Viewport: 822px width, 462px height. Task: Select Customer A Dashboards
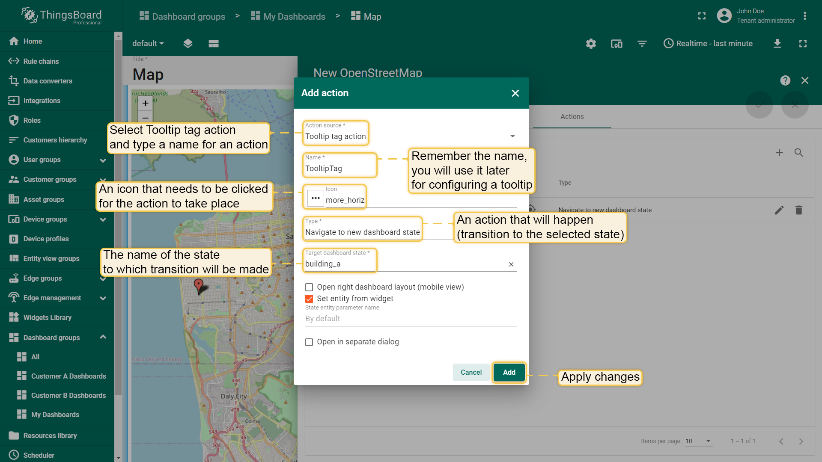(x=57, y=376)
